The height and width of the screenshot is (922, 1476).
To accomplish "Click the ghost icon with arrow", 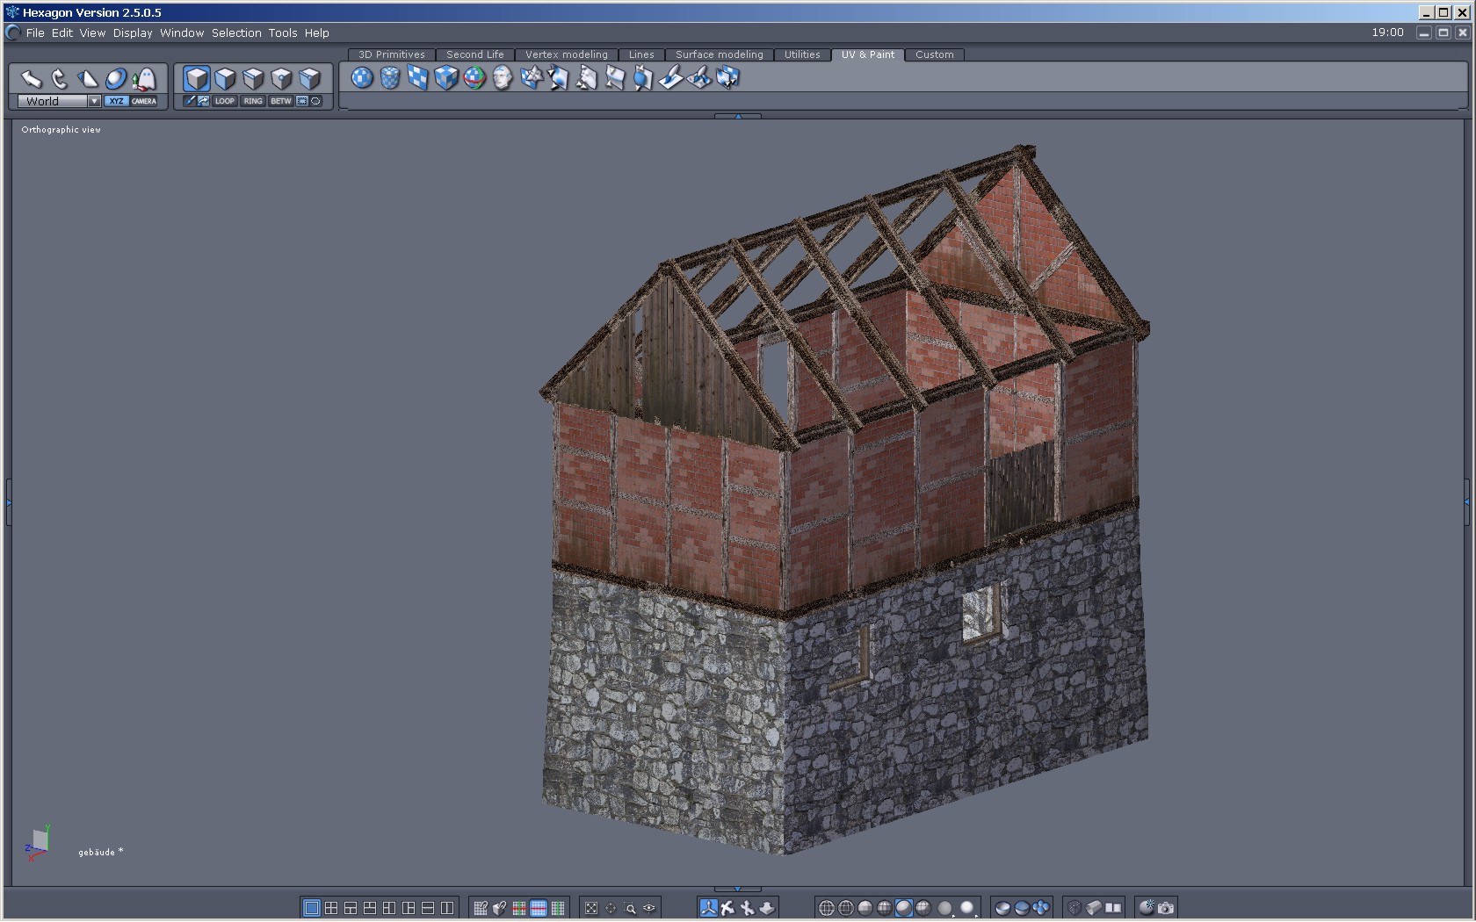I will (144, 79).
